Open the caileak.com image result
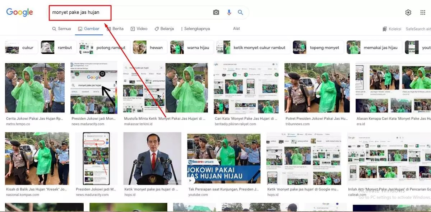 [x=389, y=159]
